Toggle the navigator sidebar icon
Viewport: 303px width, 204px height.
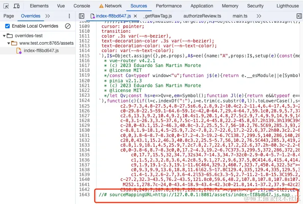(82, 16)
